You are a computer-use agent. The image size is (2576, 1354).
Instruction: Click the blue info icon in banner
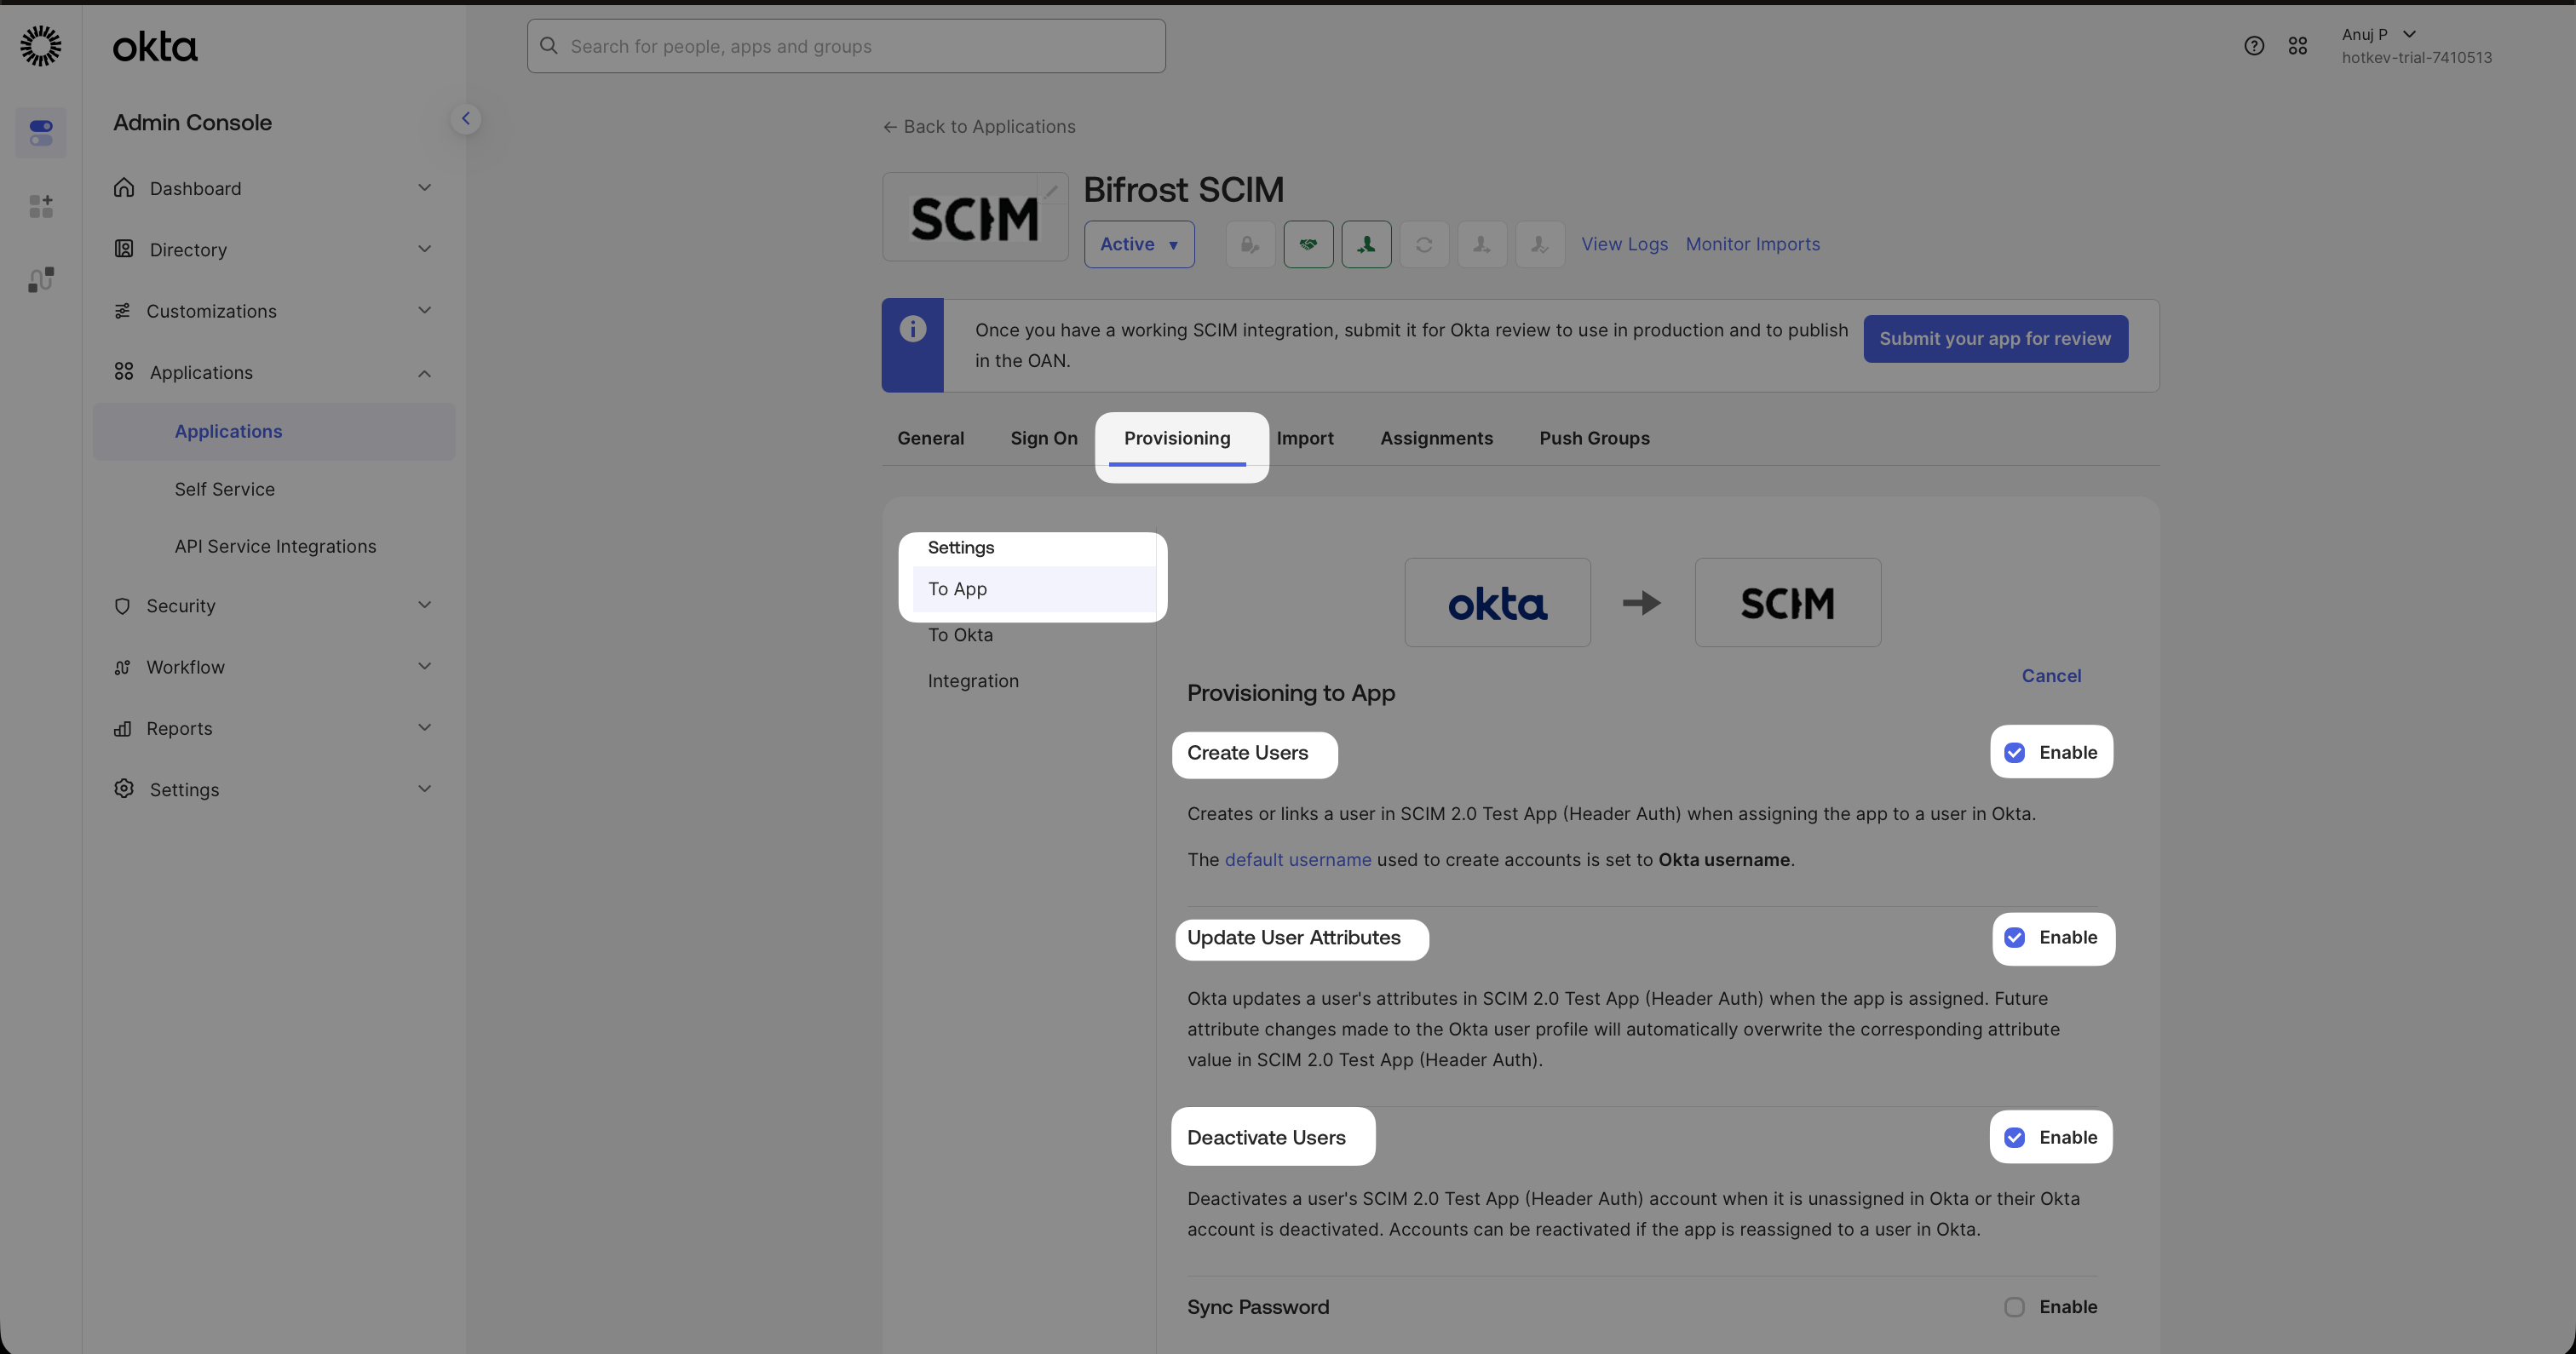pos(913,329)
